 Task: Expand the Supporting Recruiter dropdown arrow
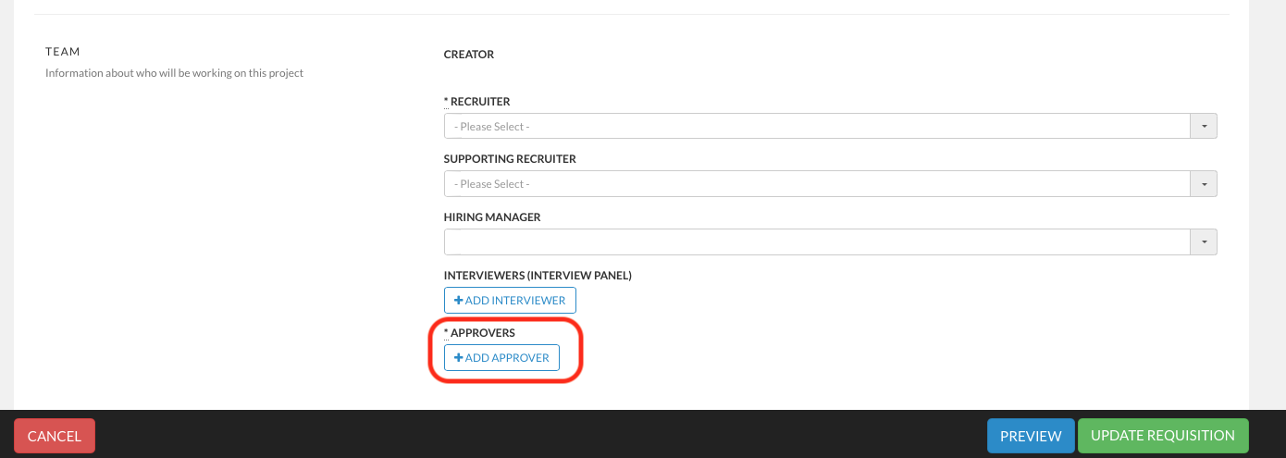click(x=1204, y=184)
